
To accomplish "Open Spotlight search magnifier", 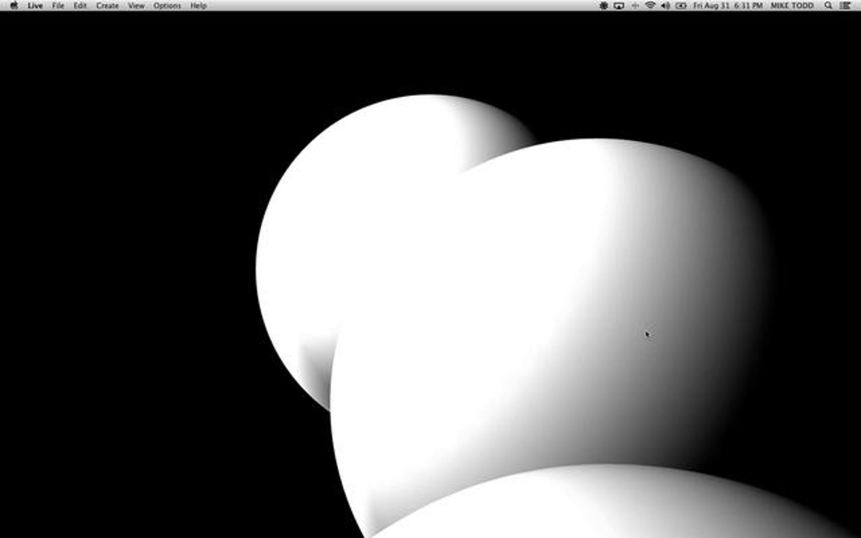I will pyautogui.click(x=828, y=6).
